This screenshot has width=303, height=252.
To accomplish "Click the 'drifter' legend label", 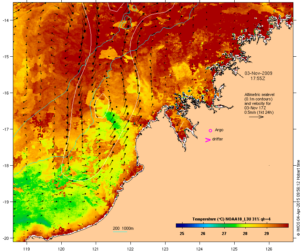I will 217,139.
